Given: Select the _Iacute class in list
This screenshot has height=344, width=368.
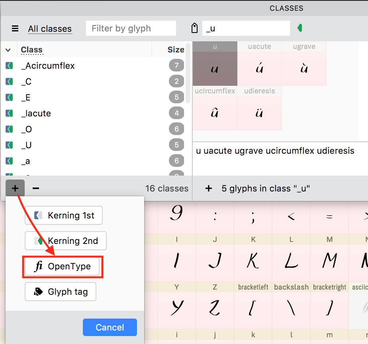Looking at the screenshot, I should click(x=36, y=113).
